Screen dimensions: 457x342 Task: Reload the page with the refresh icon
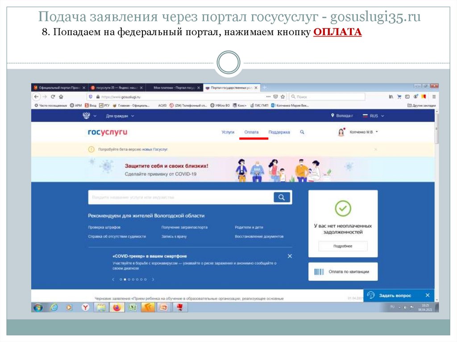pos(53,97)
